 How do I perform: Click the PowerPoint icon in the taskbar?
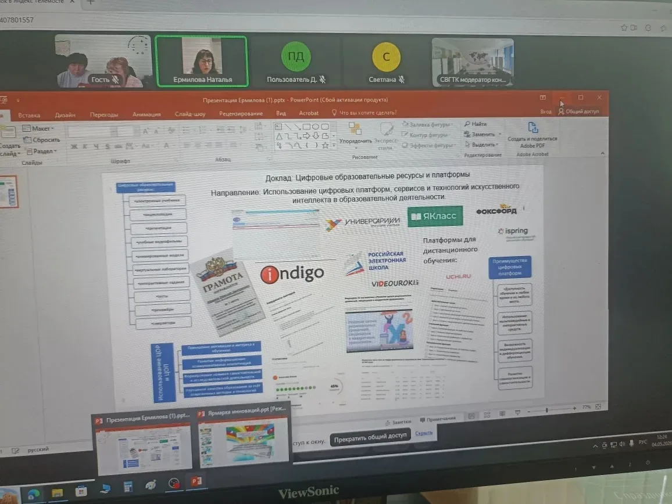click(196, 481)
